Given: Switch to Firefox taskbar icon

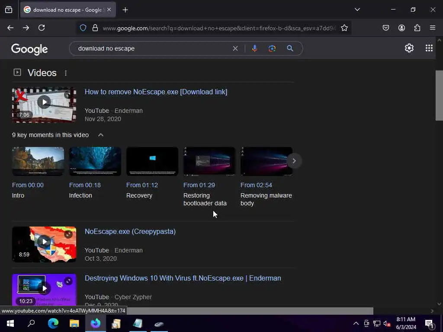Looking at the screenshot, I should click(x=96, y=323).
